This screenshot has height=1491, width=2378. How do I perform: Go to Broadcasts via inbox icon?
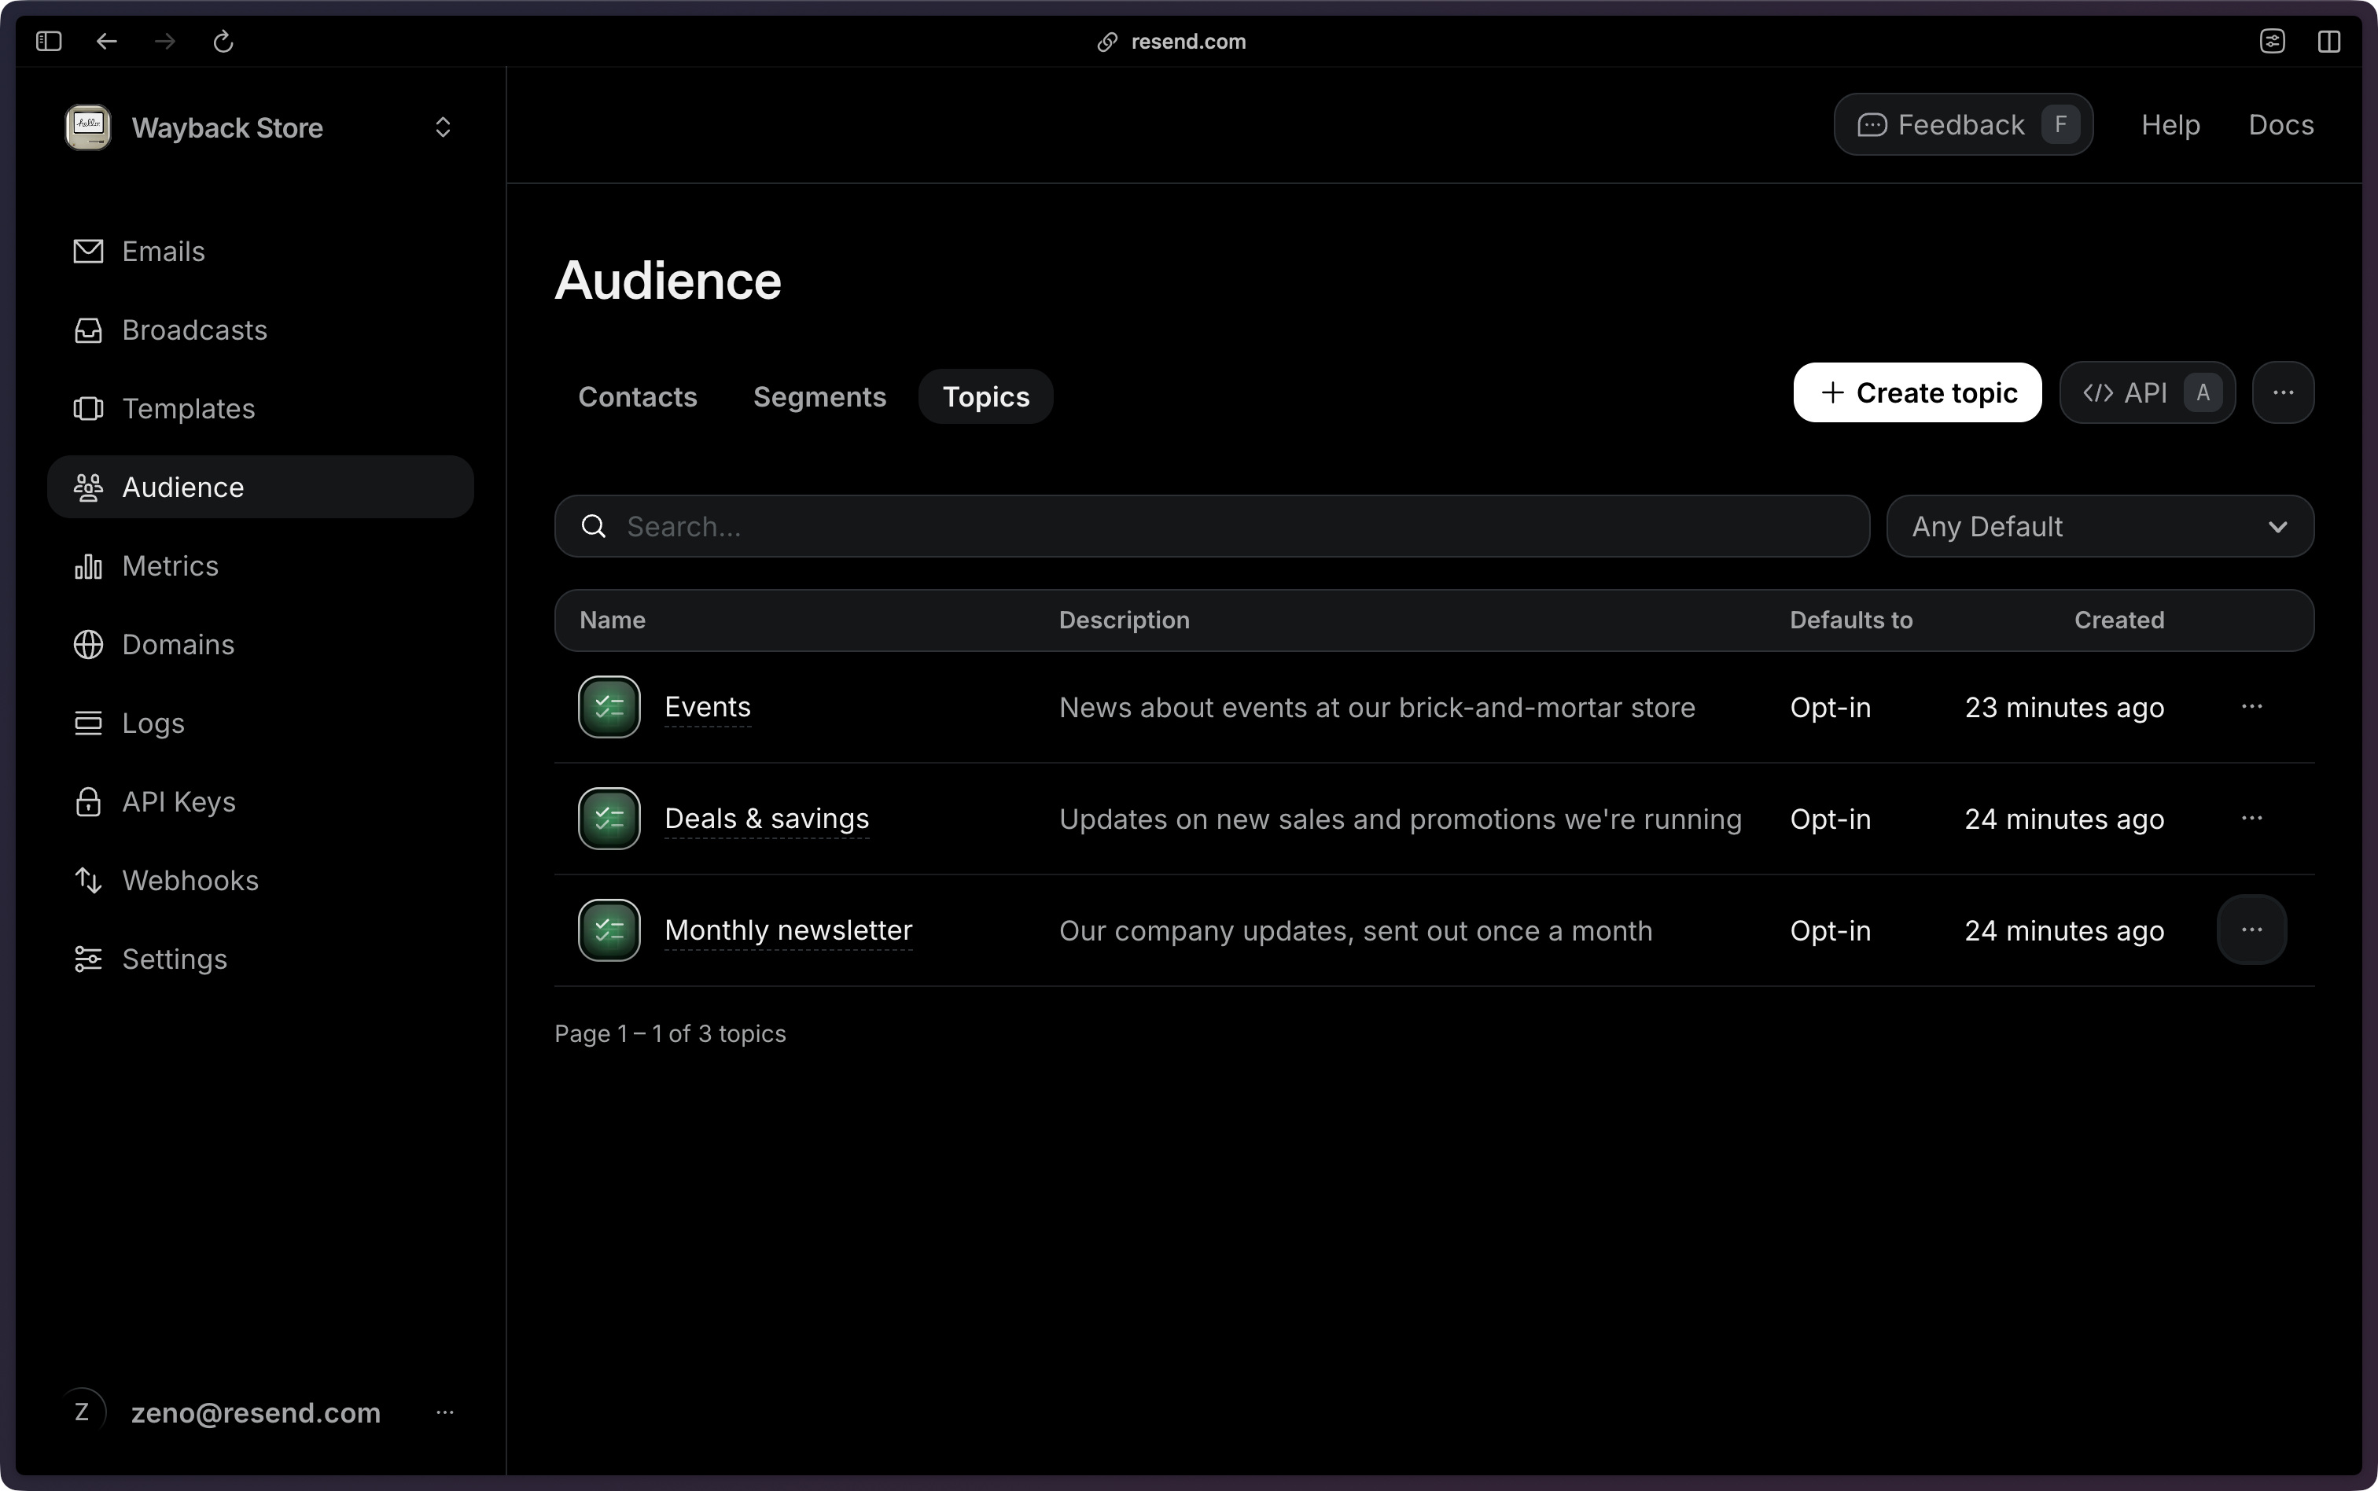pyautogui.click(x=89, y=330)
